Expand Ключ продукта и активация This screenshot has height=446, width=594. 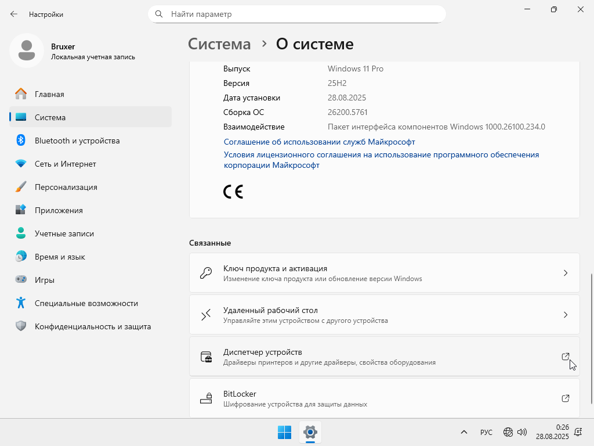[x=384, y=273]
